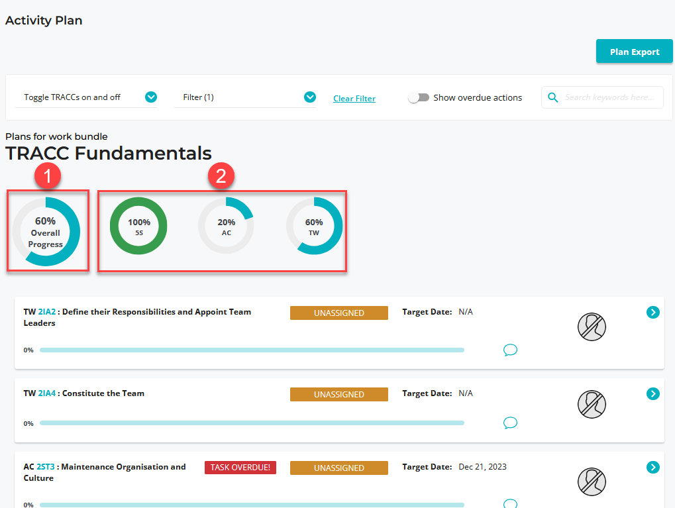The image size is (675, 508).
Task: Click the Clear Filter link
Action: (x=354, y=99)
